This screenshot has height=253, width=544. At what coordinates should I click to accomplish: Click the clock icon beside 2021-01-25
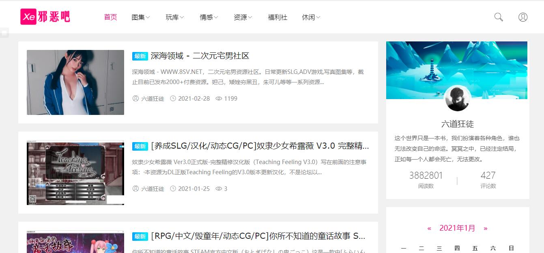coord(173,188)
